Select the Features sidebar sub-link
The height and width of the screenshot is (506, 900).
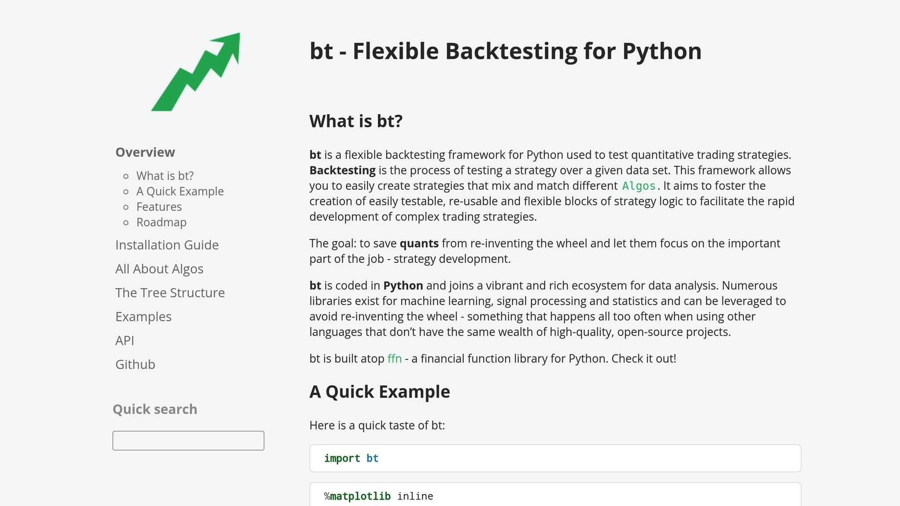[159, 207]
